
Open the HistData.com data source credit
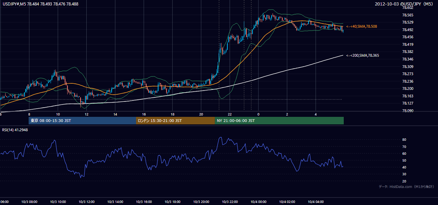[x=406, y=187]
